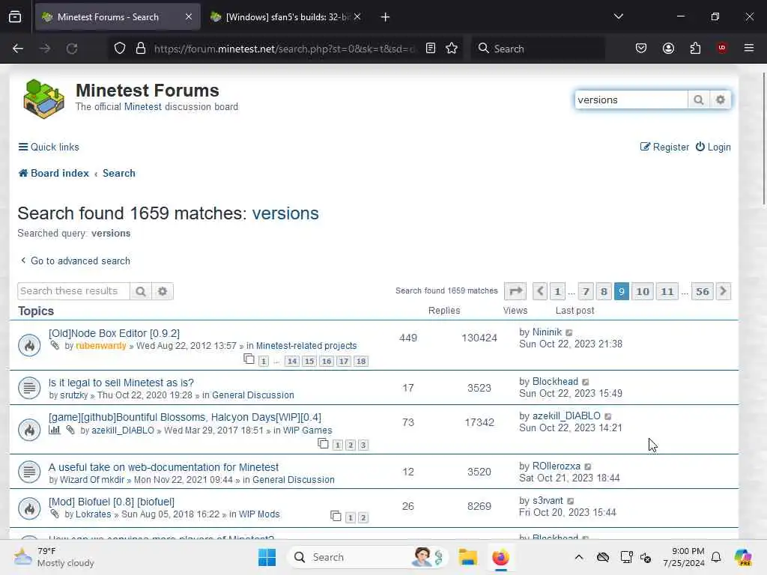Click the Search these results field

point(73,291)
